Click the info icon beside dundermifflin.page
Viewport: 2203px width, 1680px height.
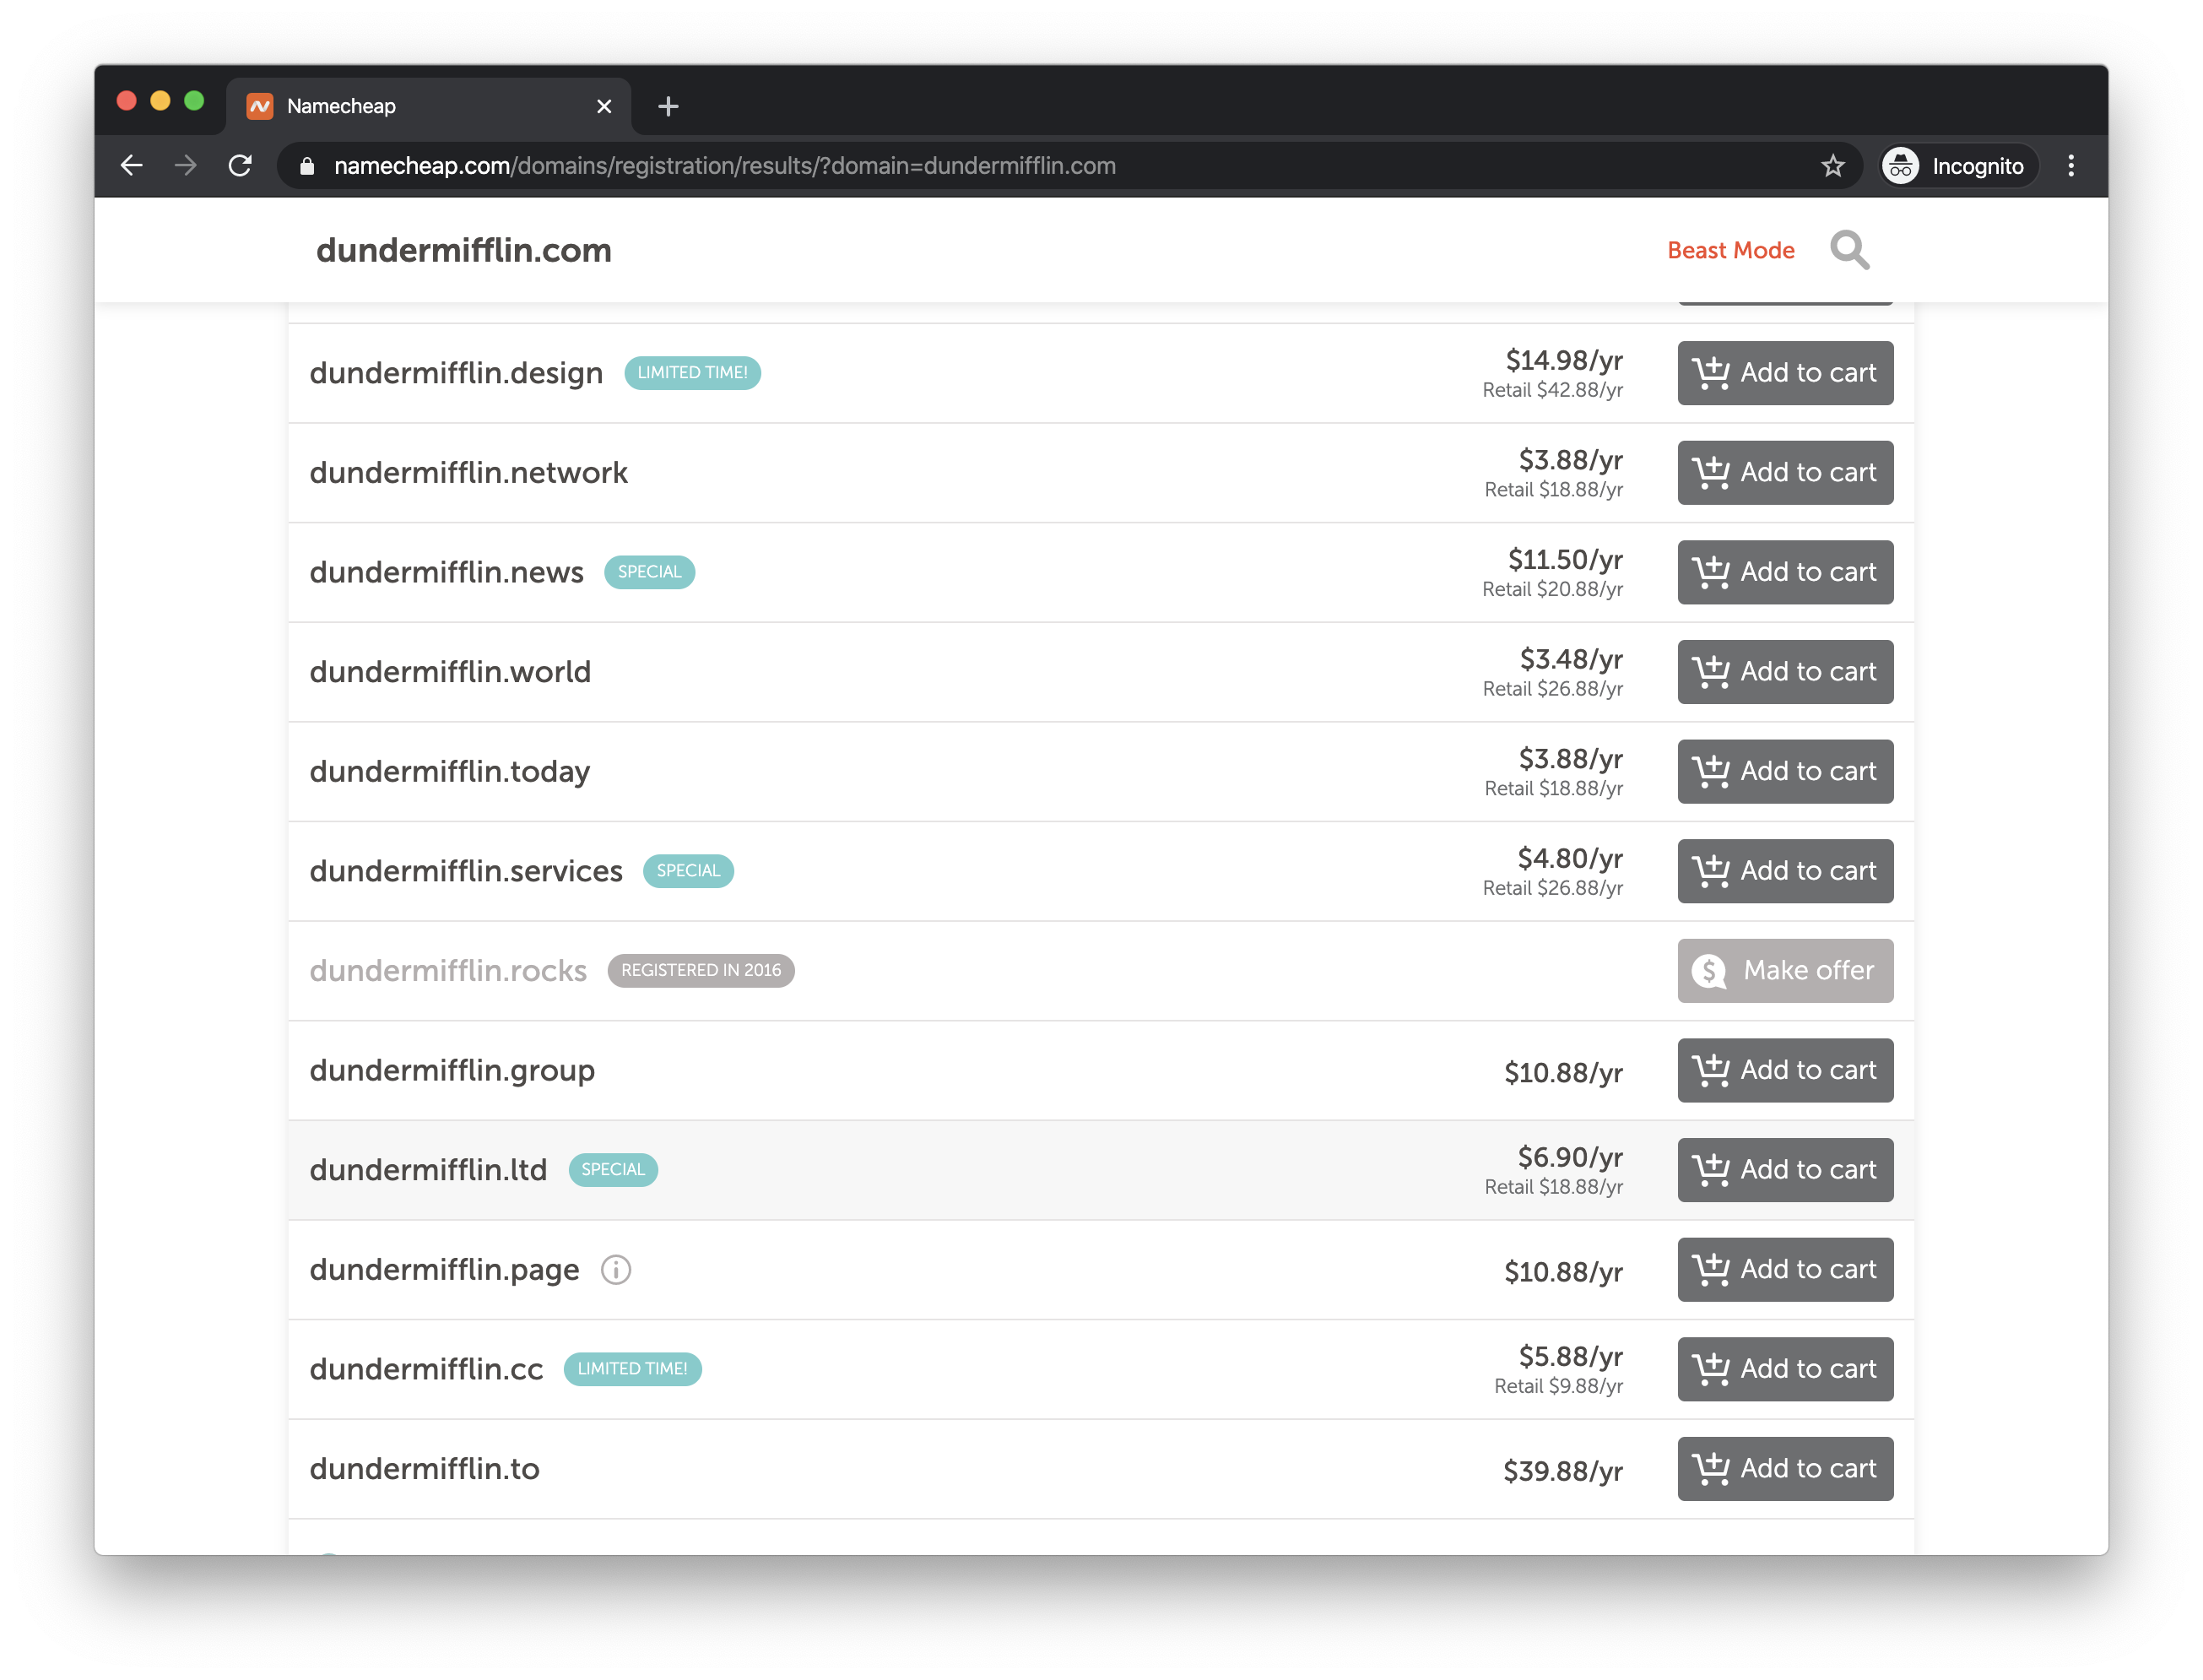pyautogui.click(x=615, y=1269)
